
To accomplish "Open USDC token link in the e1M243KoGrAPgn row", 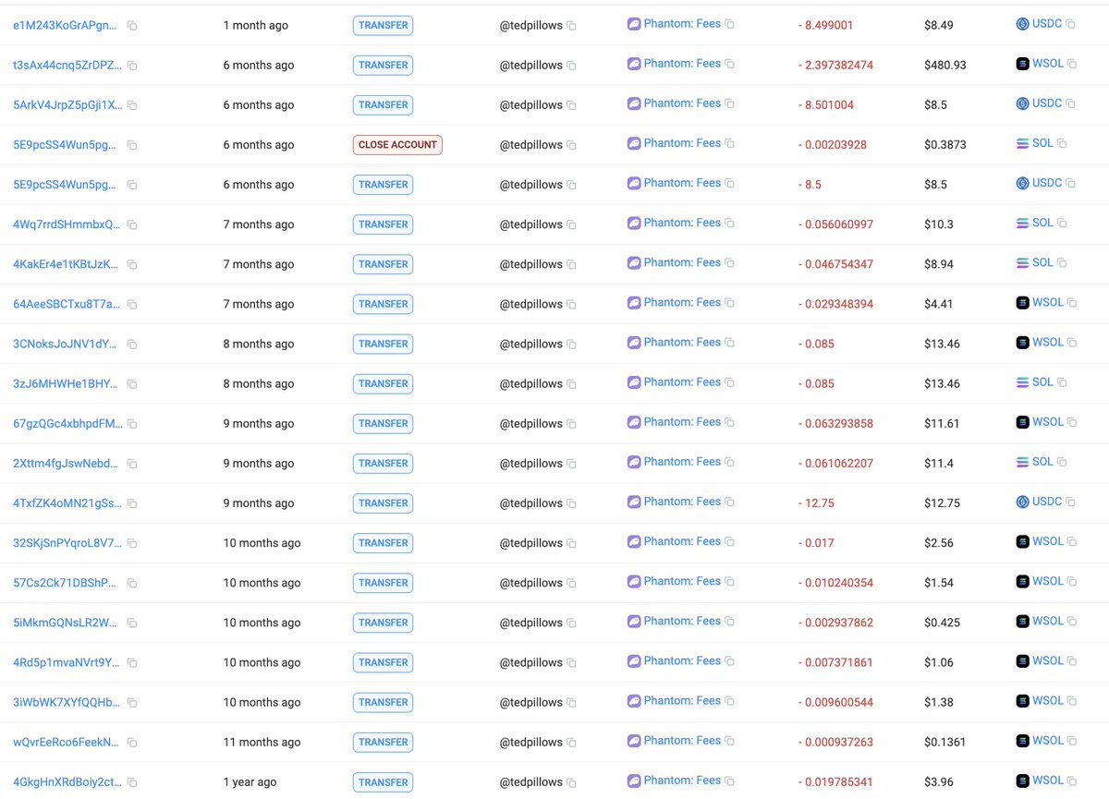I will (1047, 24).
